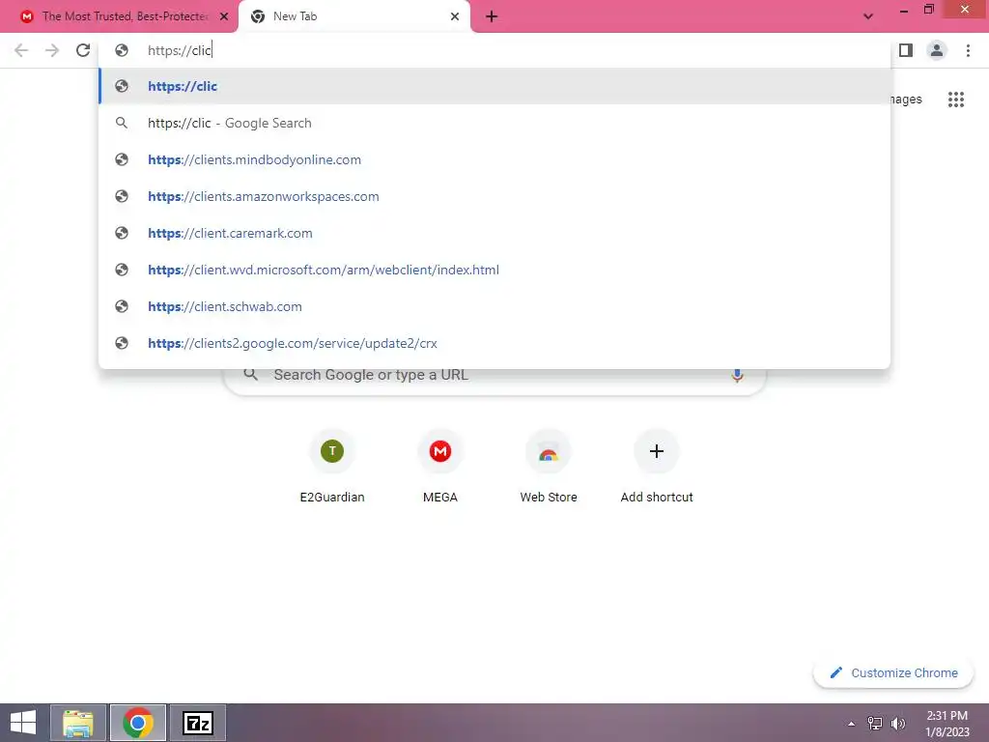Select client.caremark.com suggestion

point(494,233)
